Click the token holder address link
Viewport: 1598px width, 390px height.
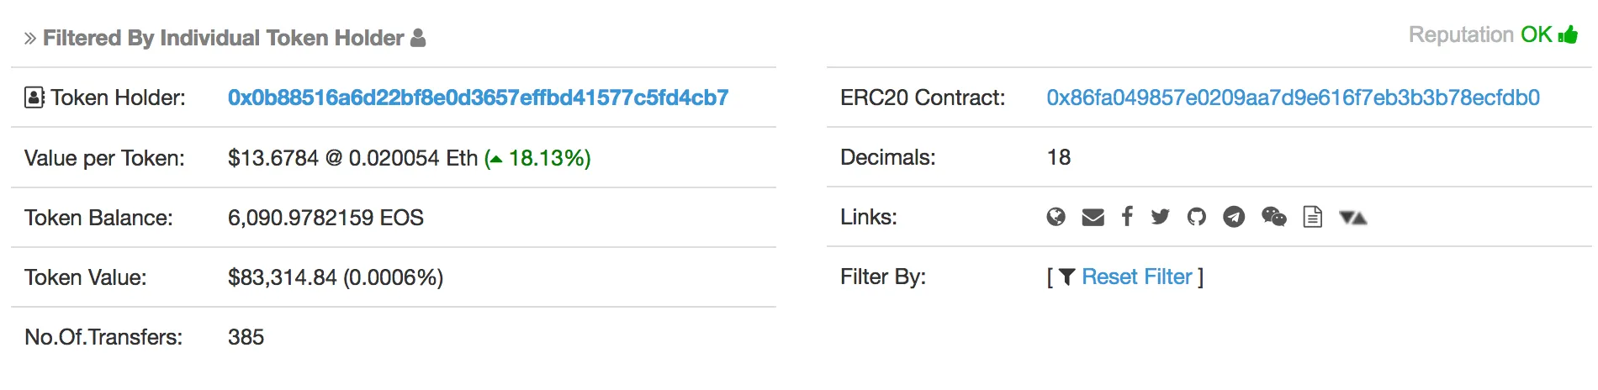point(478,97)
